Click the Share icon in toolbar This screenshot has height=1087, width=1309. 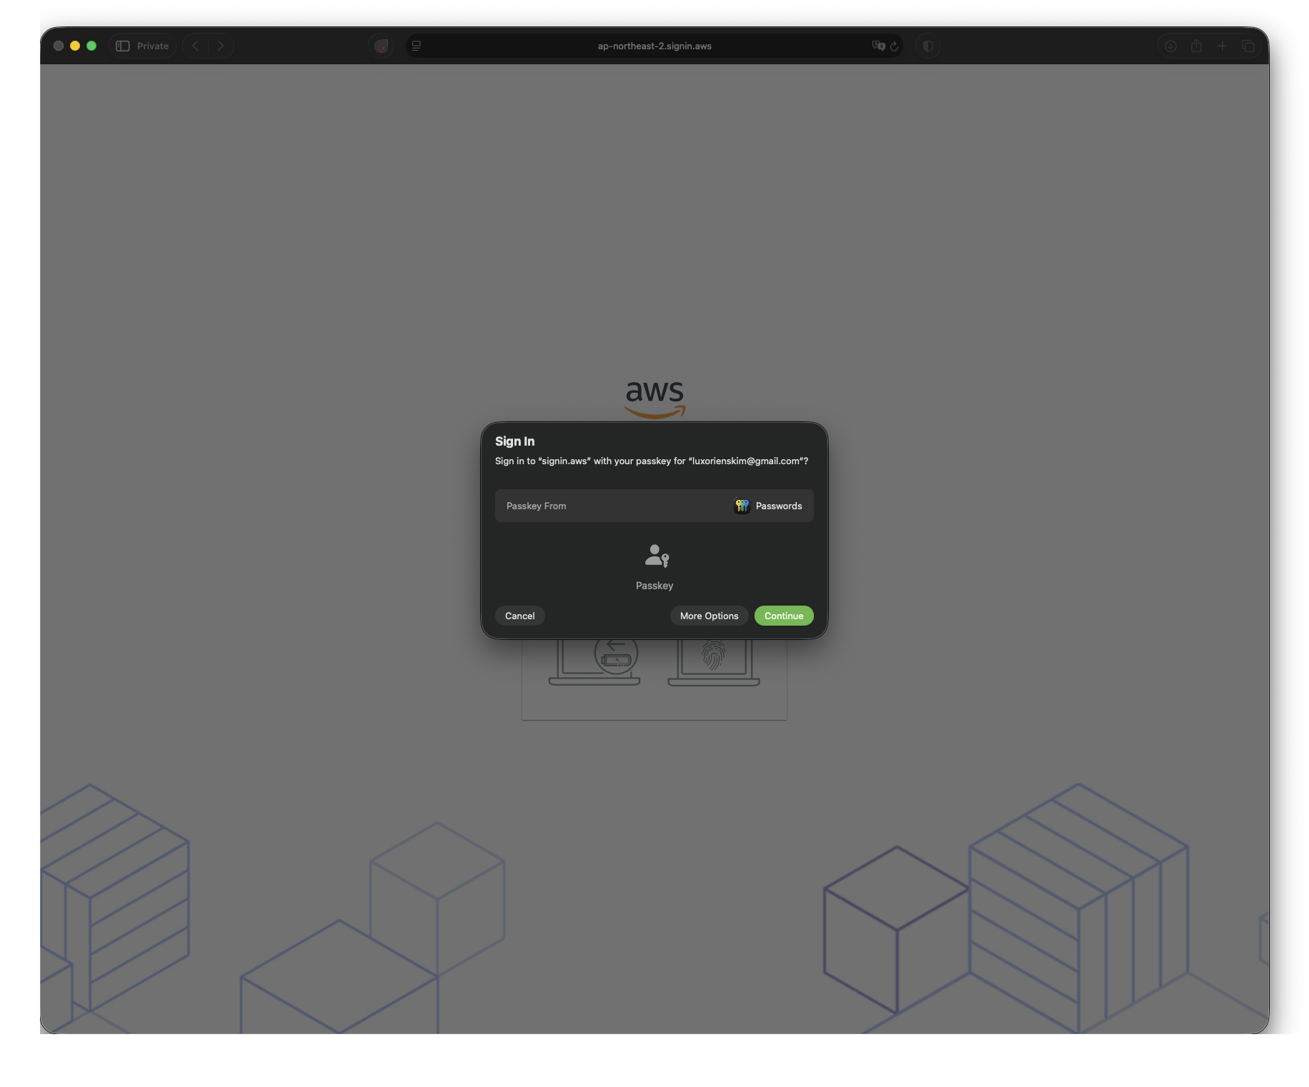pos(1196,46)
